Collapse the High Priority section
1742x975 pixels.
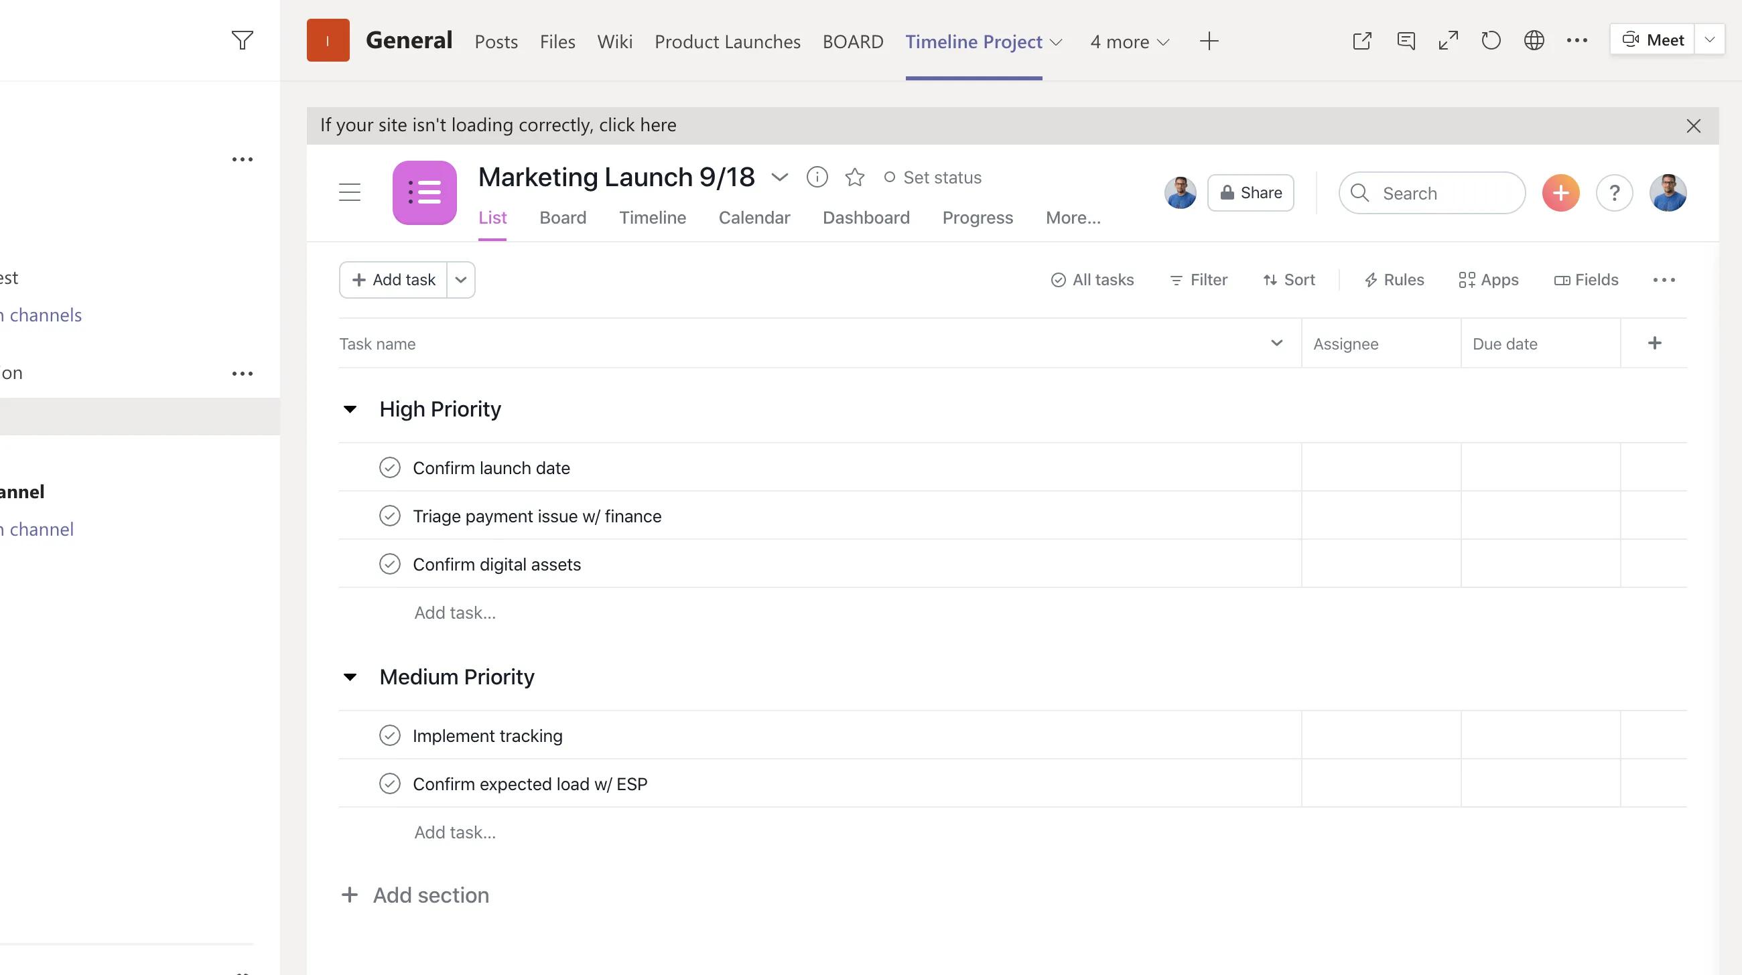tap(350, 408)
